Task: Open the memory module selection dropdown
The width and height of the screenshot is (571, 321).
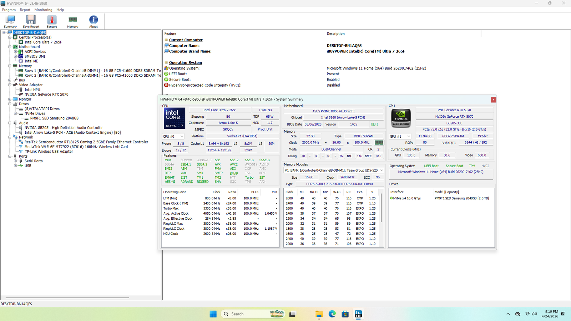Action: [x=333, y=170]
